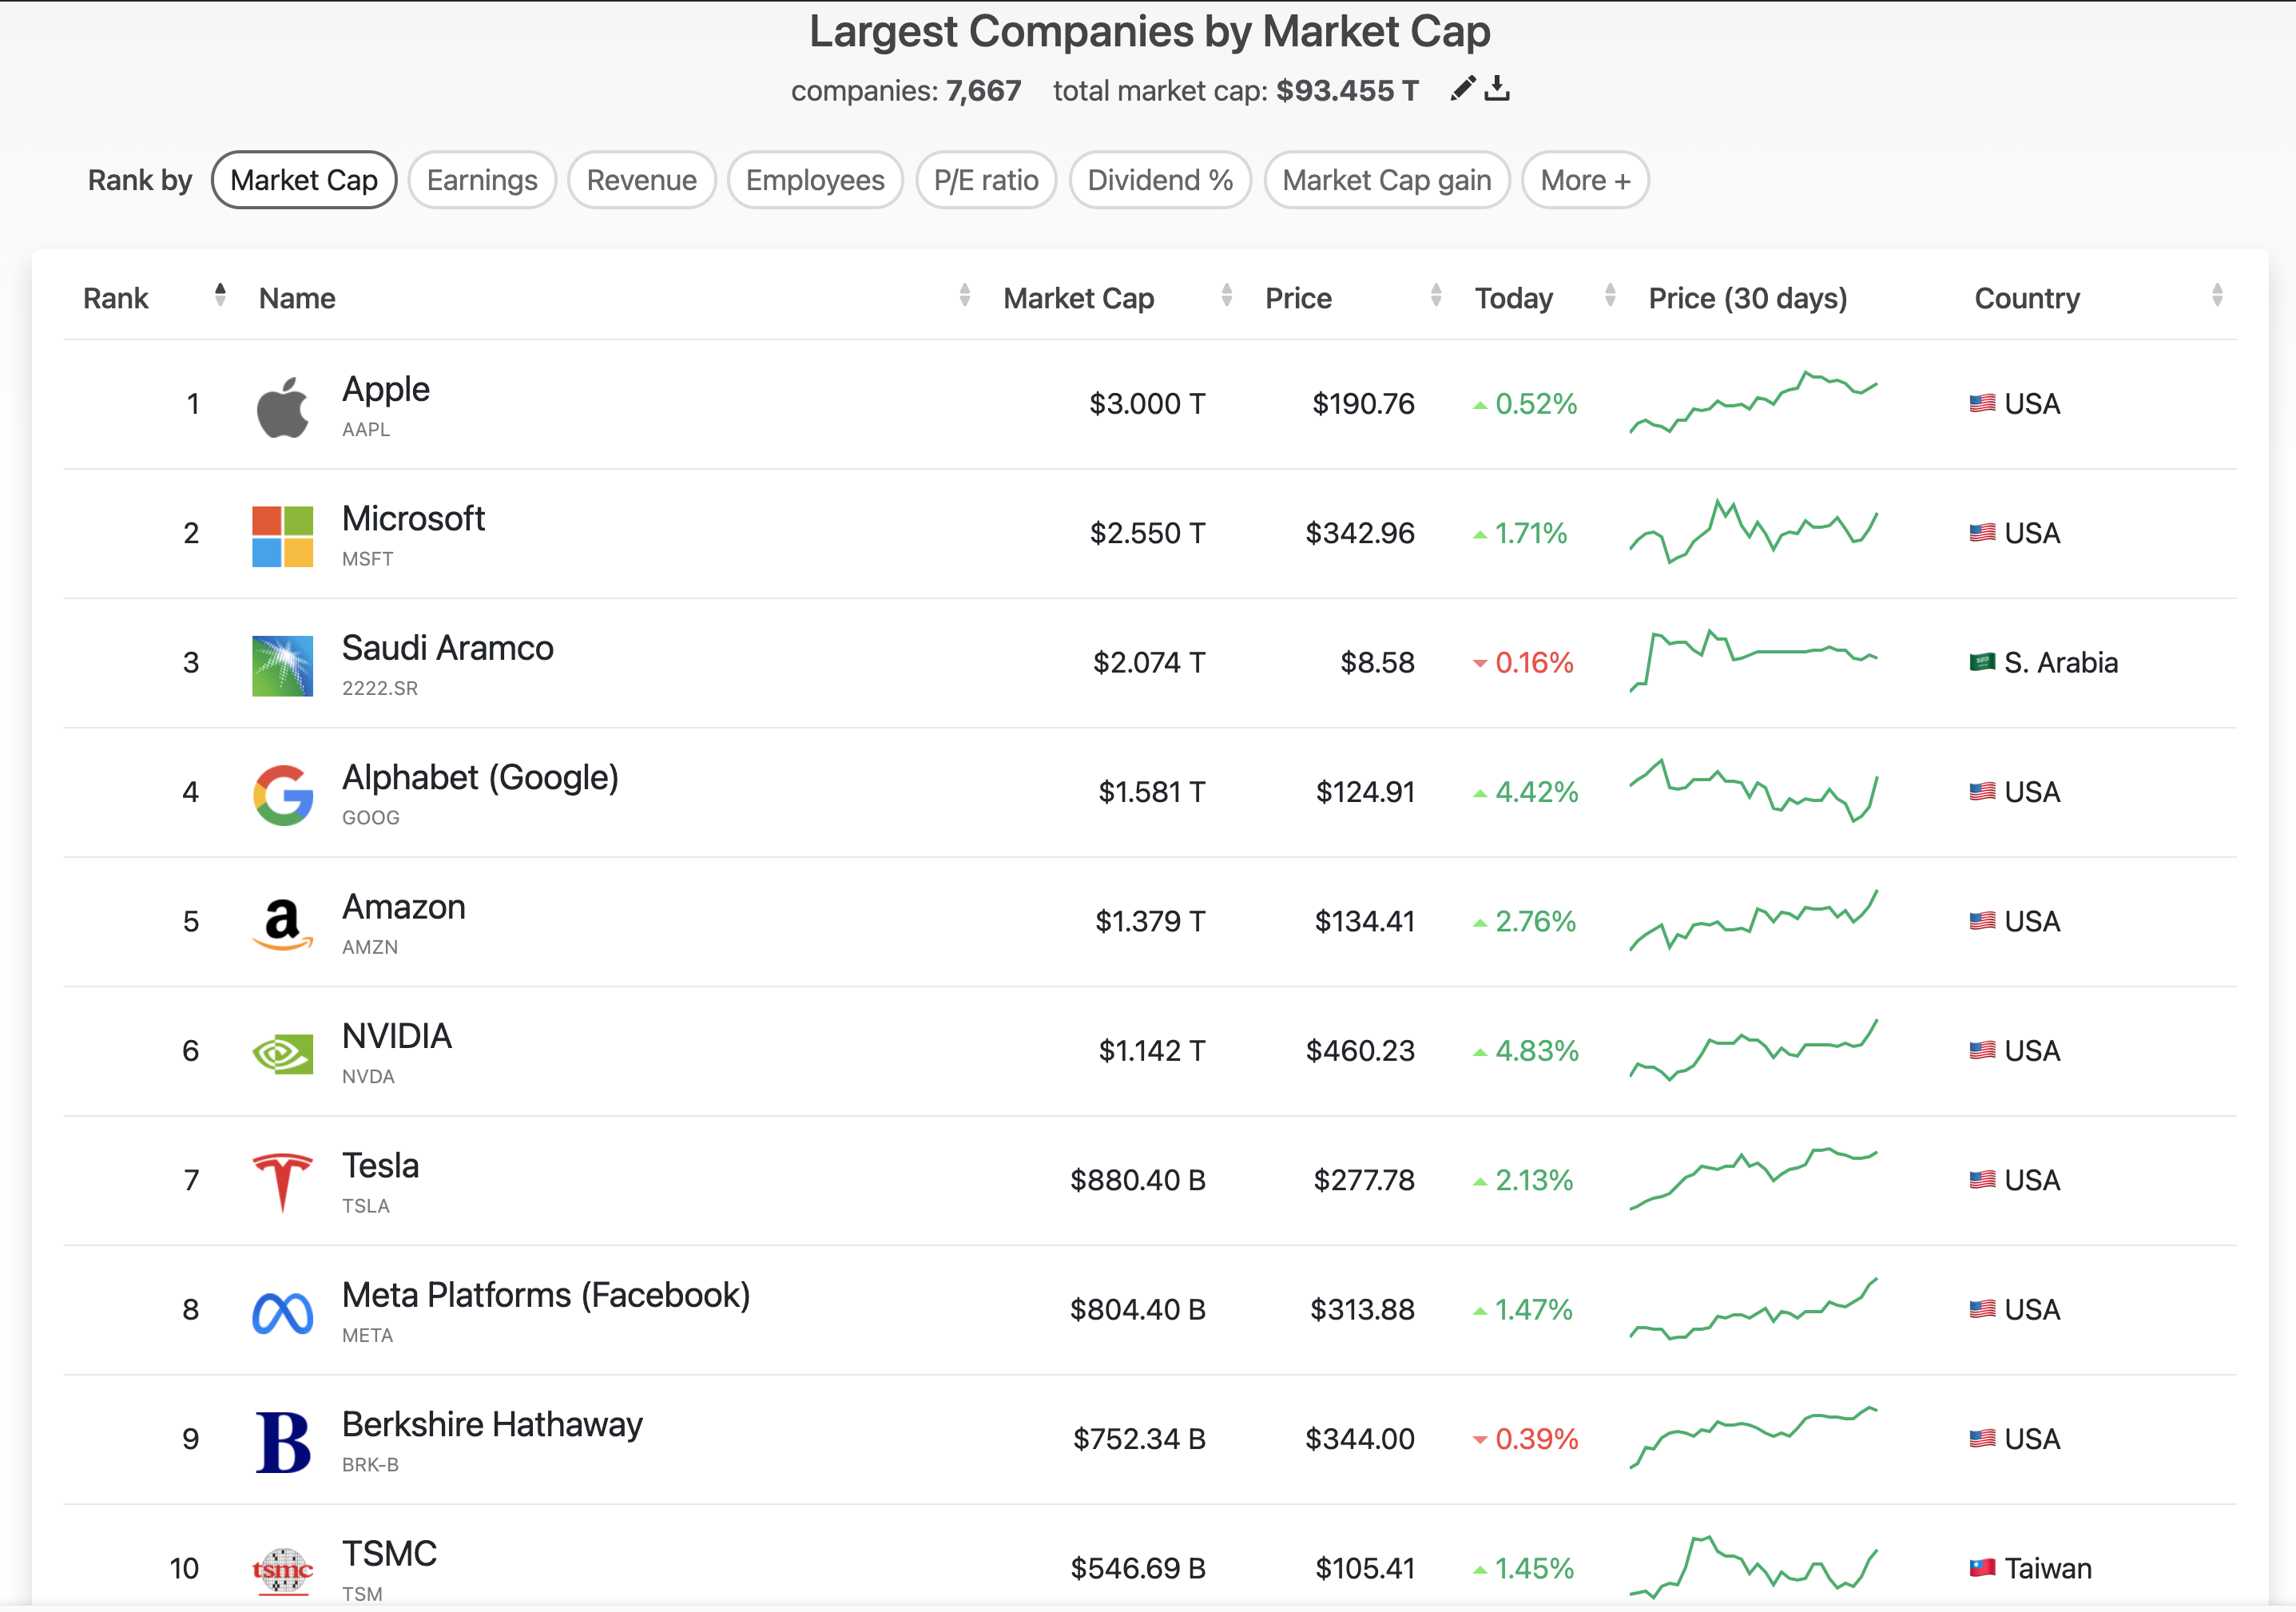Toggle sort arrows on Rank column

click(x=220, y=295)
